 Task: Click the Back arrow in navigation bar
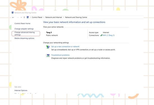coord(13,17)
